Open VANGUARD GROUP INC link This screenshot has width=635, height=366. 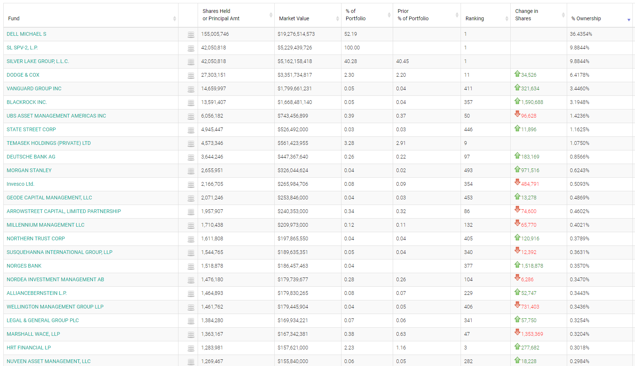pos(34,88)
